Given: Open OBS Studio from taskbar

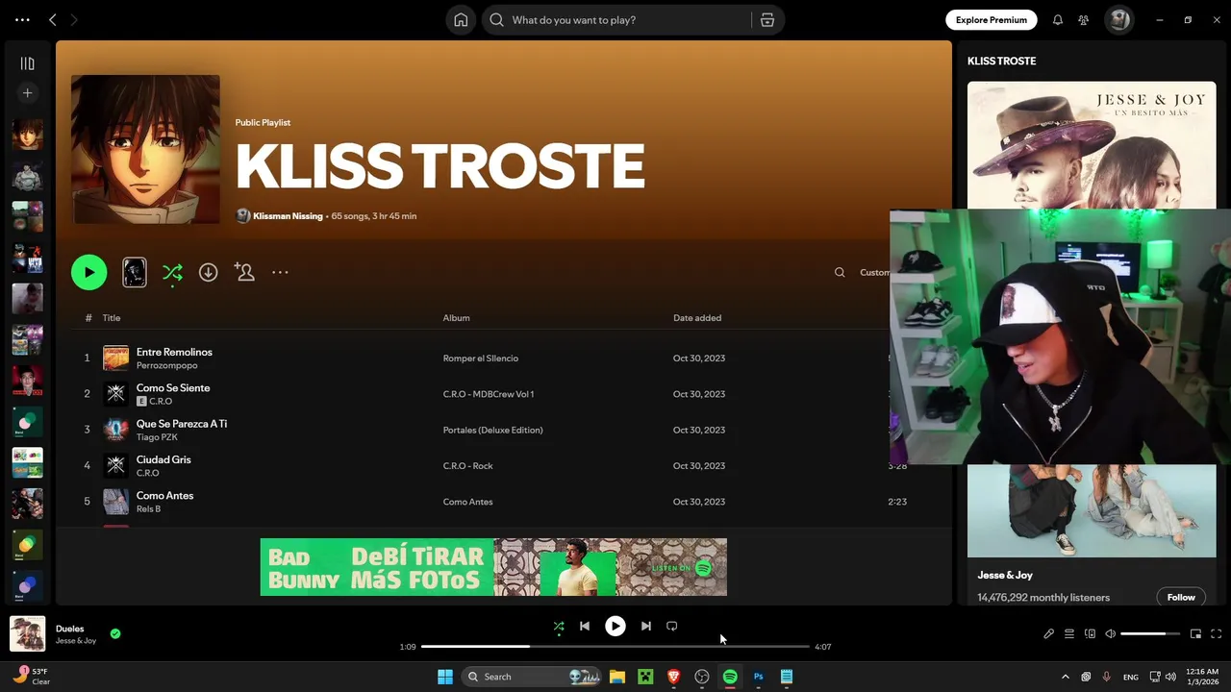Looking at the screenshot, I should (x=702, y=677).
